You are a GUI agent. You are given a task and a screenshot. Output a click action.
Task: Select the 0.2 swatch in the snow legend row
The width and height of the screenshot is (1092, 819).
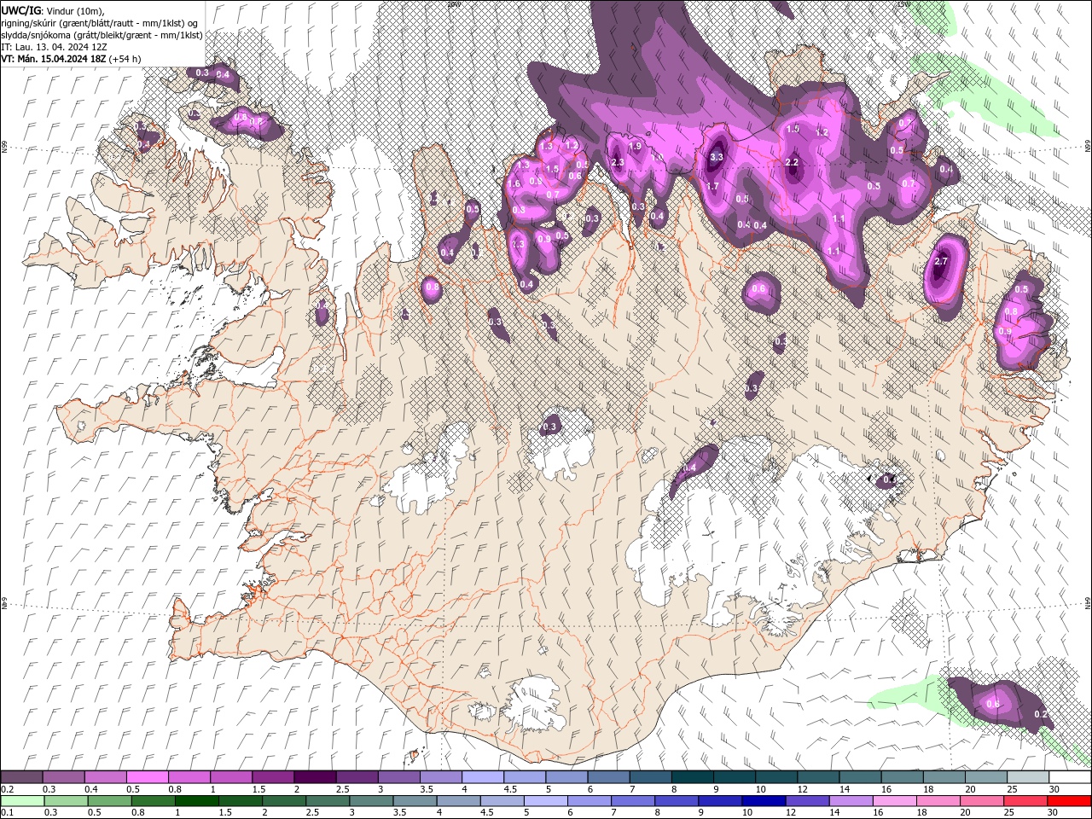click(x=21, y=777)
